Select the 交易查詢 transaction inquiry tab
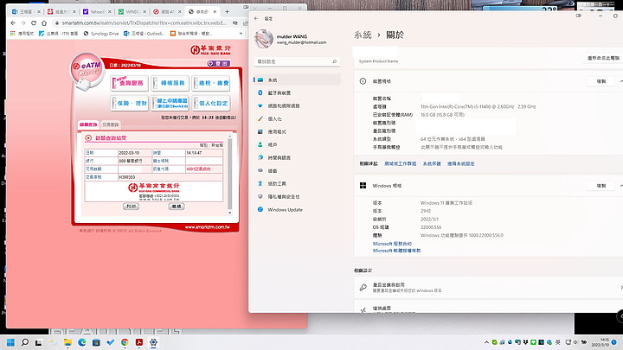 [x=110, y=124]
